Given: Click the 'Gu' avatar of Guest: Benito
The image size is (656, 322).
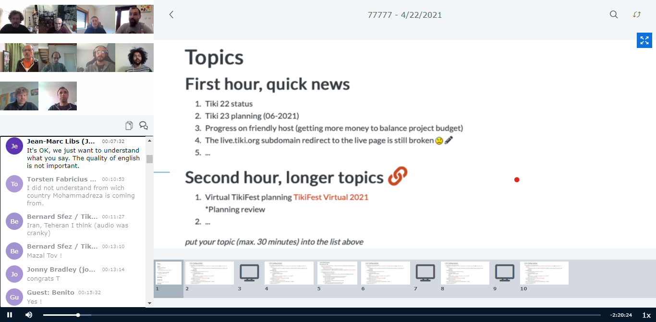Looking at the screenshot, I should pyautogui.click(x=14, y=297).
